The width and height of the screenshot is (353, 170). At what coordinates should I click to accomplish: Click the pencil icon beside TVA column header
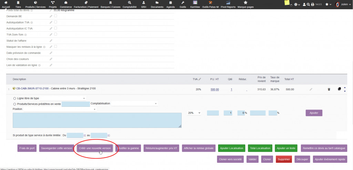200,79
